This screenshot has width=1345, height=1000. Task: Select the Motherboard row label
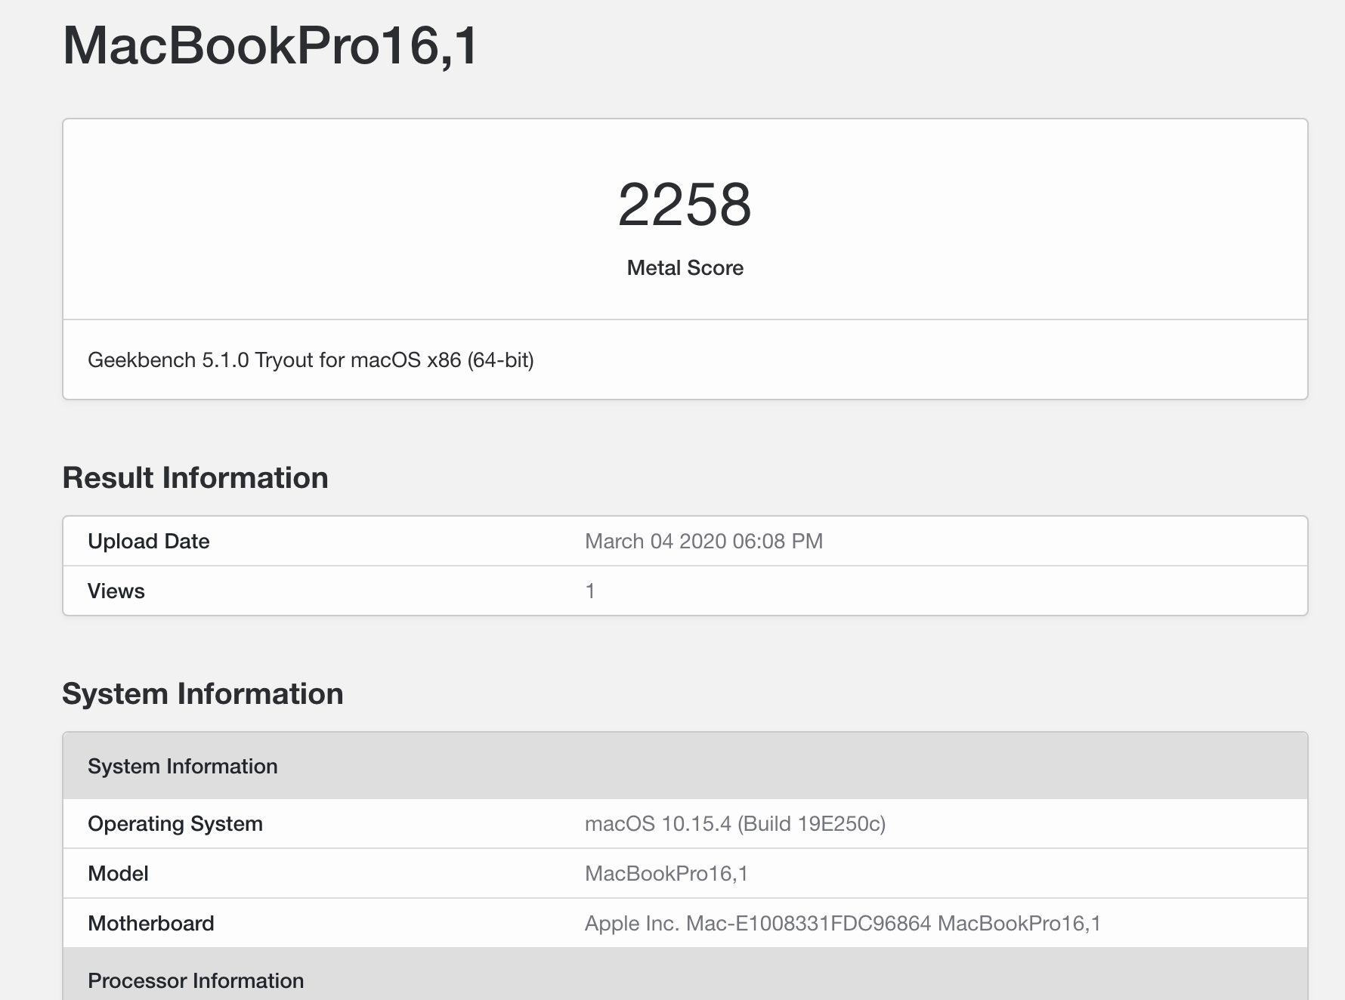[x=151, y=924]
